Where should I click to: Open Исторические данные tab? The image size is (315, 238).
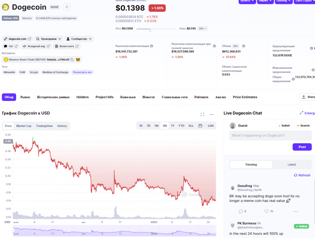pyautogui.click(x=53, y=97)
